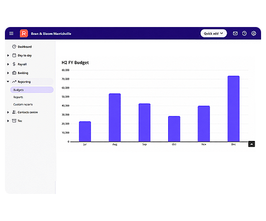This screenshot has width=266, height=221.
Task: Click the 50,000 axis value
Action: (x=65, y=97)
